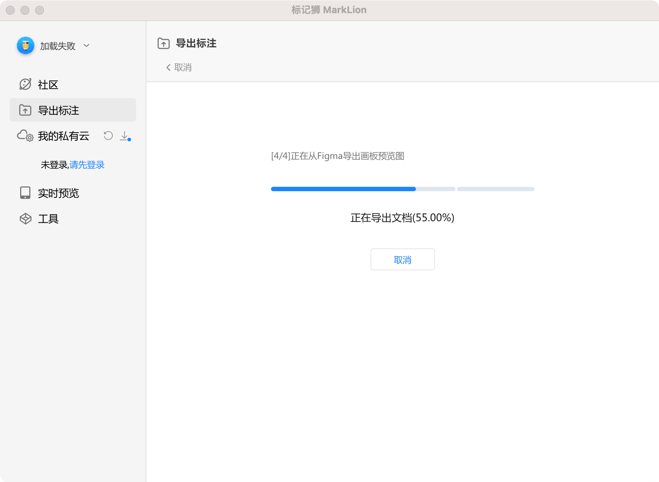Open the 加载失败 account dropdown
Image resolution: width=659 pixels, height=482 pixels.
coord(57,45)
